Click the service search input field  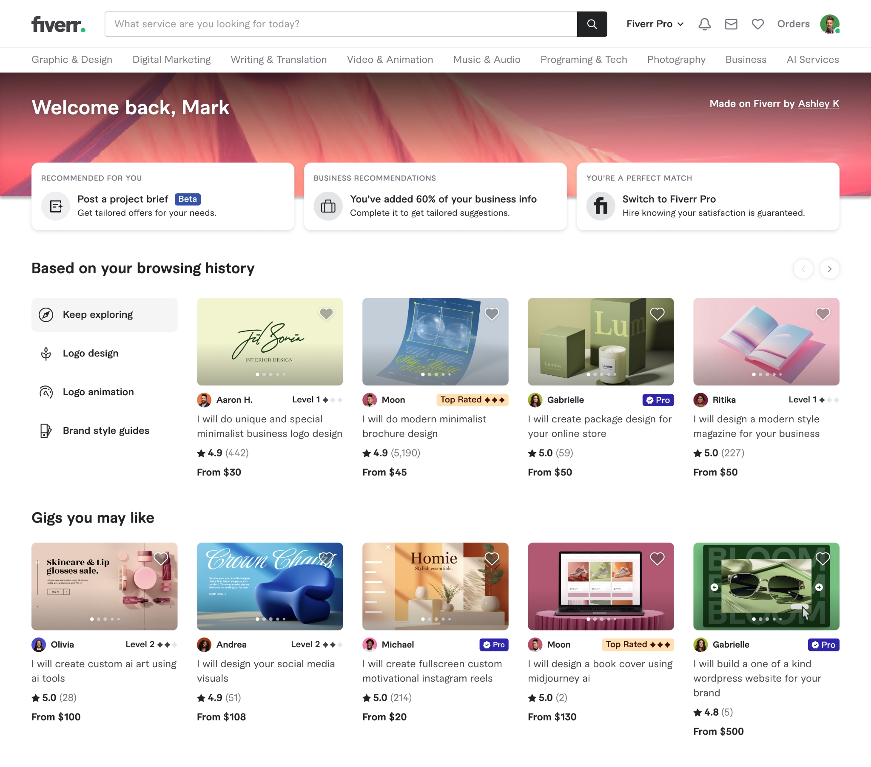(340, 24)
